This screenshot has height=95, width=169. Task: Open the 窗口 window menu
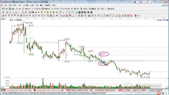click(x=41, y=5)
